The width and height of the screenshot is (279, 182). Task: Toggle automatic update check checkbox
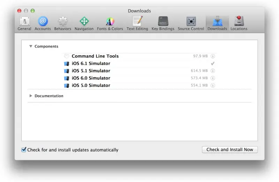[24, 150]
